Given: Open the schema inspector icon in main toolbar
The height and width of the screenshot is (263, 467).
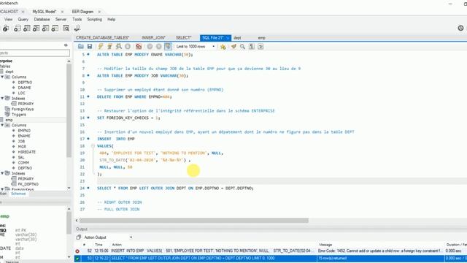Looking at the screenshot, I should coord(6,28).
